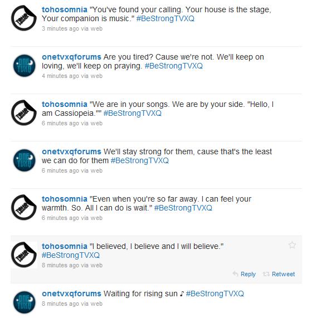This screenshot has width=312, height=318.
Task: Open tohosomnia username on 'found your calling' tweet
Action: coord(65,9)
